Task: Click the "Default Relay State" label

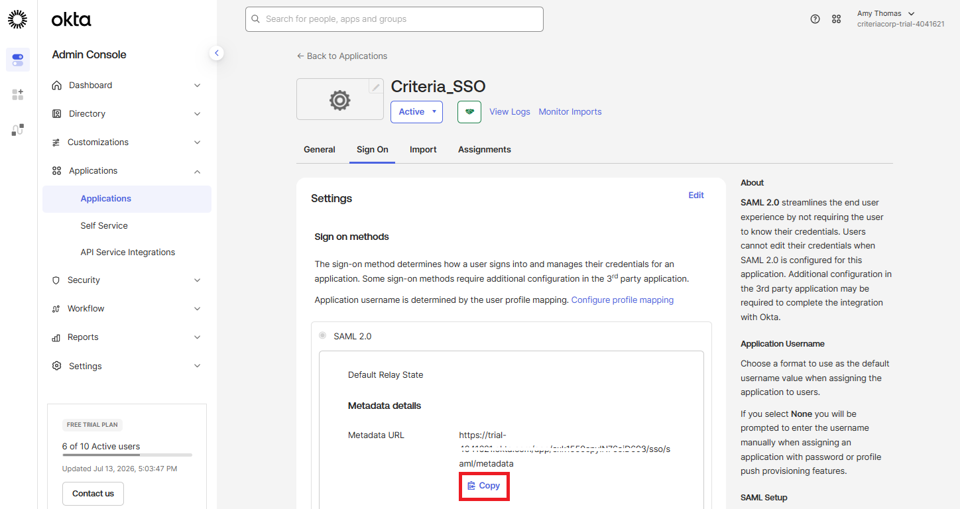Action: [385, 375]
